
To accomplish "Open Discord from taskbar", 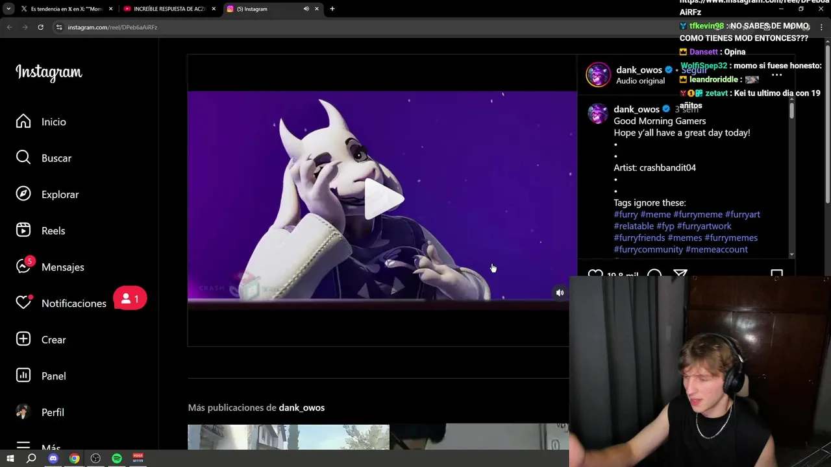I will pyautogui.click(x=53, y=459).
